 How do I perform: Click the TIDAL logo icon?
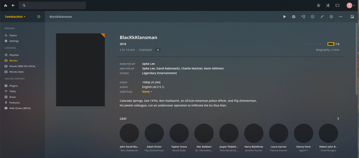(6, 91)
